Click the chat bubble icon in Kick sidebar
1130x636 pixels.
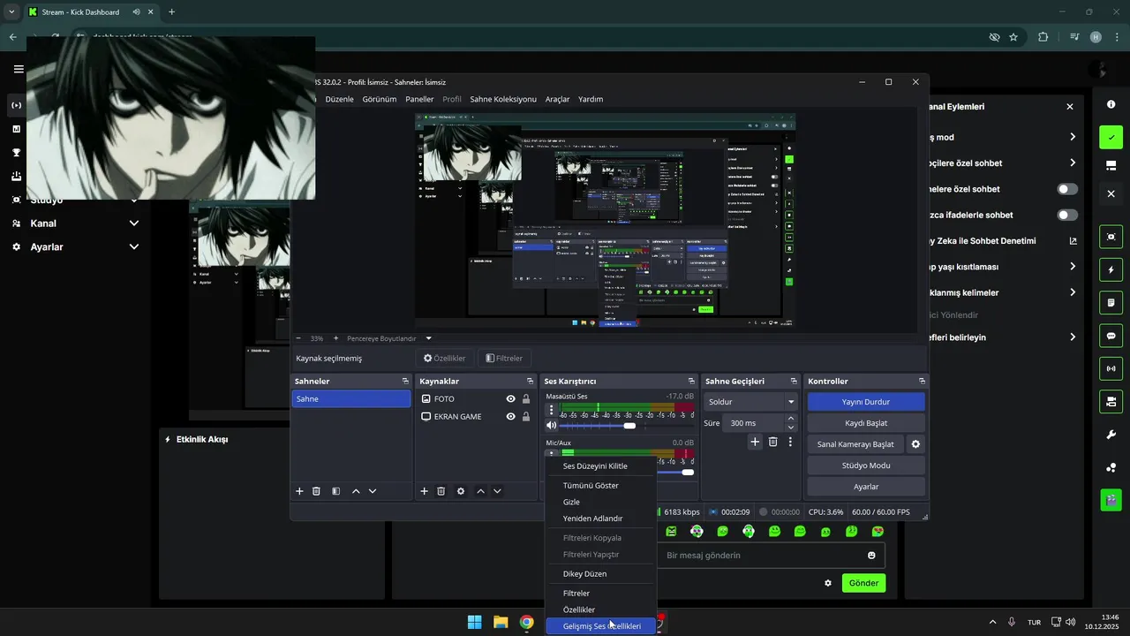tap(1111, 336)
